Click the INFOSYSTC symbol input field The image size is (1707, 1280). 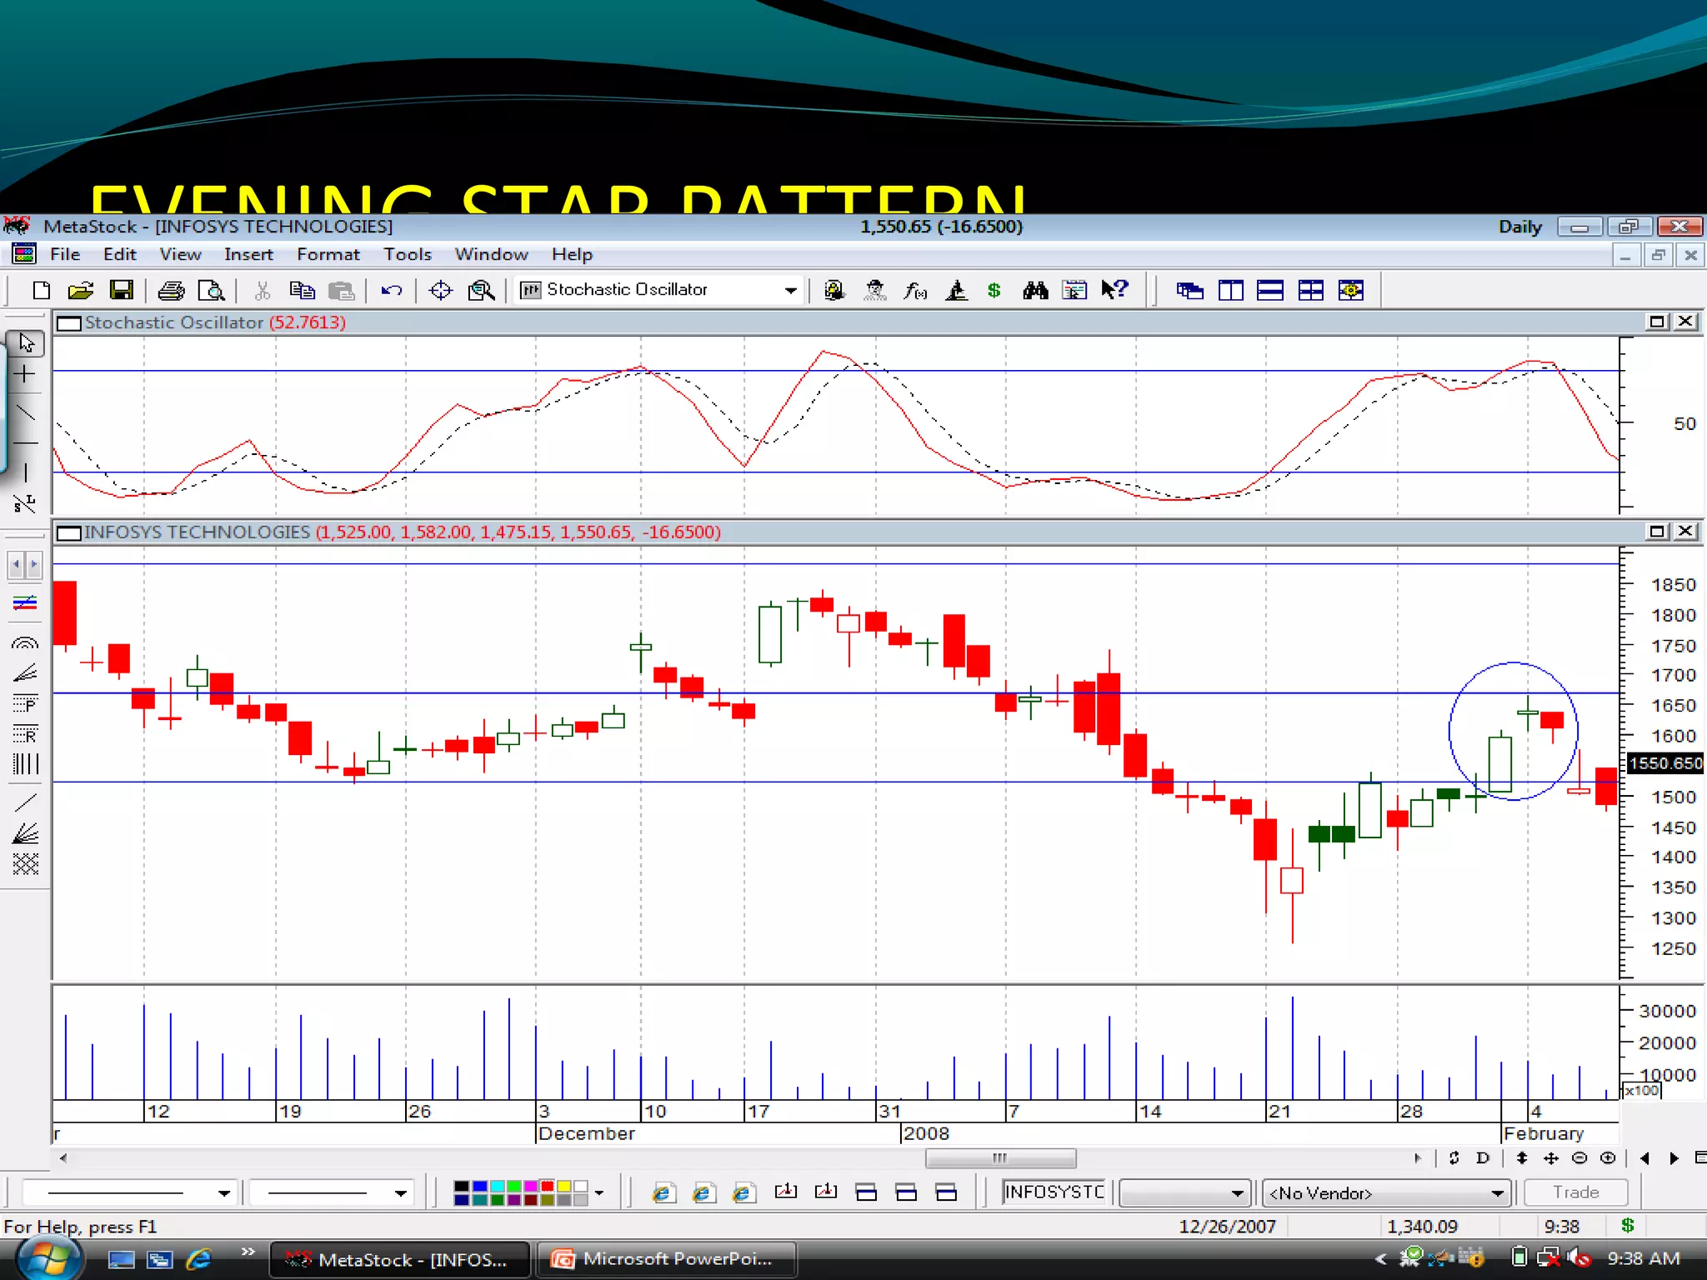click(x=1054, y=1192)
